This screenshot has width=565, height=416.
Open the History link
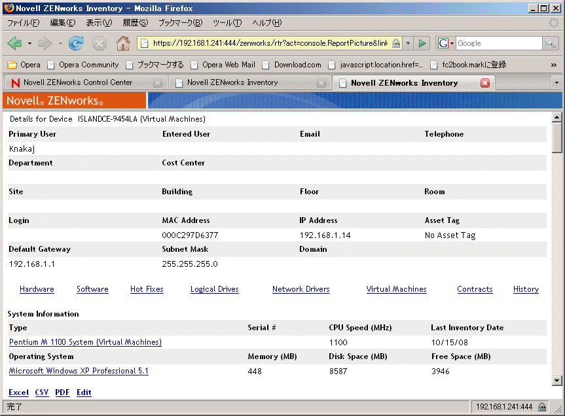(x=526, y=289)
